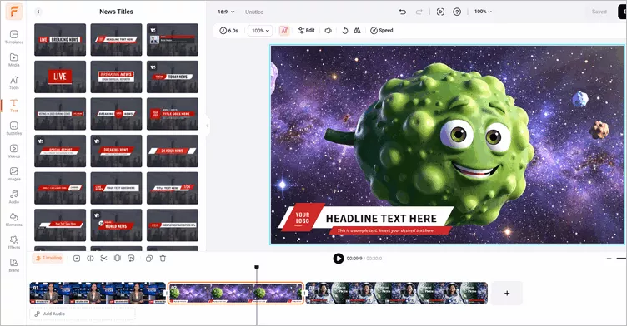Viewport: 627px width, 326px height.
Task: Open the Speed settings
Action: click(x=382, y=31)
